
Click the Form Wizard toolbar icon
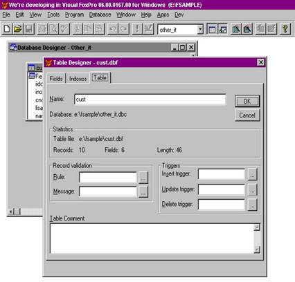coord(236,29)
